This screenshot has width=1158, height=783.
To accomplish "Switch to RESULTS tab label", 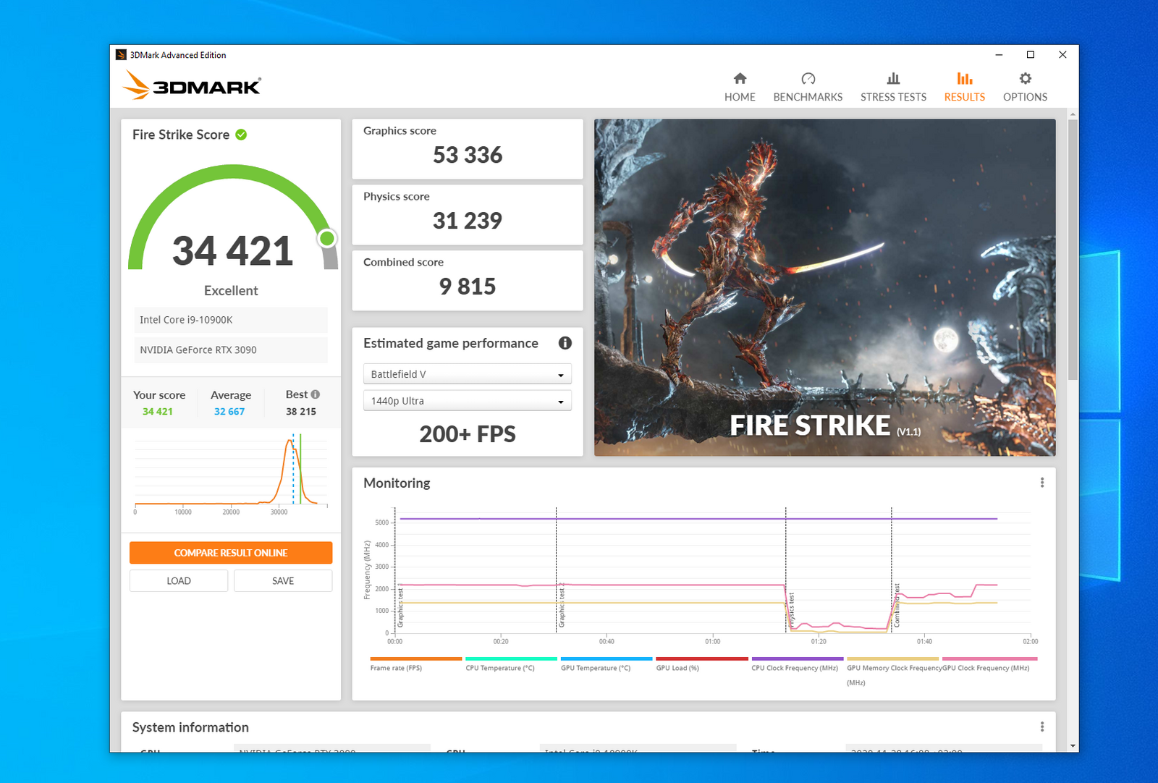I will click(964, 97).
